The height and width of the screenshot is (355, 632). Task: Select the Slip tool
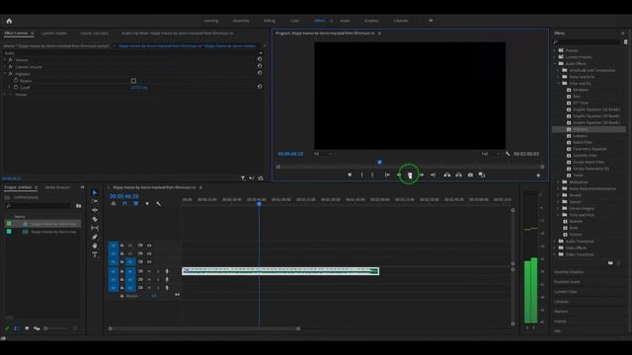click(x=95, y=228)
